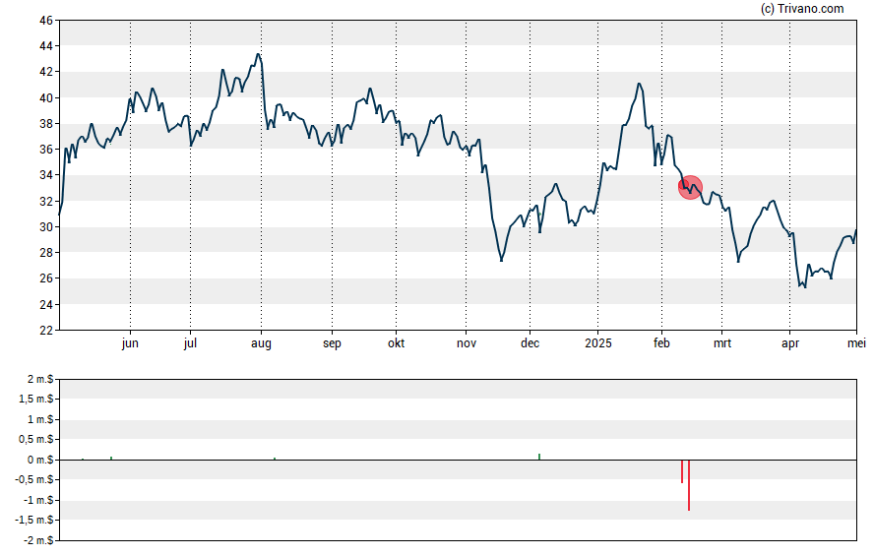
Task: Click the '-1,5 m.$' axis label
Action: [34, 521]
